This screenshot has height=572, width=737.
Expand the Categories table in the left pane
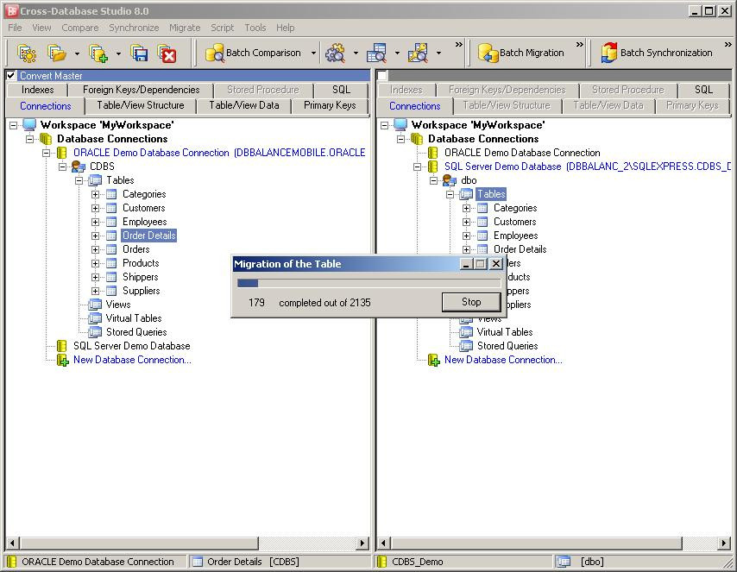point(95,194)
